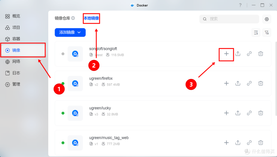The image size is (277, 157).
Task: Select the ugreen/music_tag_web image name
Action: (x=109, y=138)
